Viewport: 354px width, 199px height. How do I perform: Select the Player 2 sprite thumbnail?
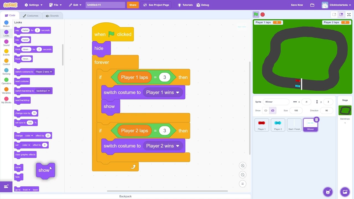coord(278,125)
